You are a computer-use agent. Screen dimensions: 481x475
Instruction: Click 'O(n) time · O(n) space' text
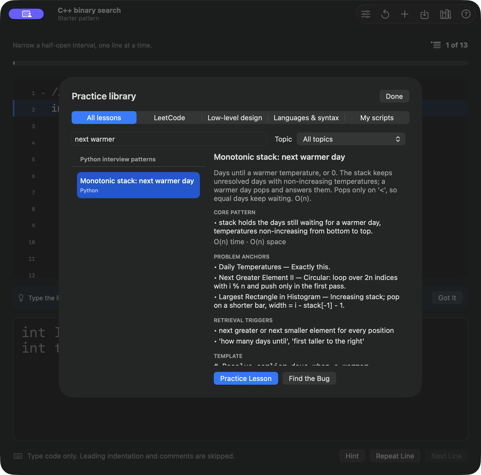pyautogui.click(x=250, y=242)
